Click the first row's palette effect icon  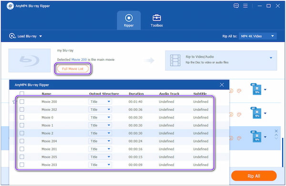[239, 91]
